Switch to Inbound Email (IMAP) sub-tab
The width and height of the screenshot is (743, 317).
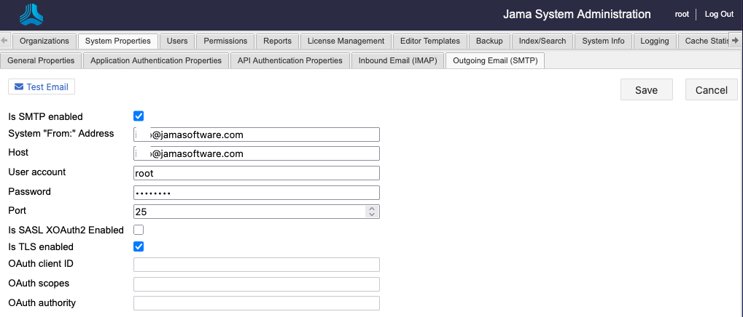tap(397, 60)
